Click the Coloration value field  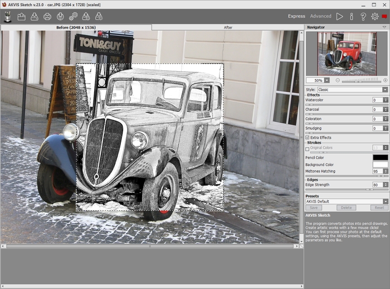(x=378, y=119)
